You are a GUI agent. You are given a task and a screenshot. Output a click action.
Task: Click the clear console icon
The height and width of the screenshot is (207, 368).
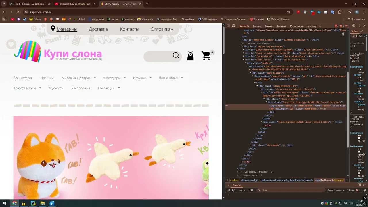coord(233,190)
